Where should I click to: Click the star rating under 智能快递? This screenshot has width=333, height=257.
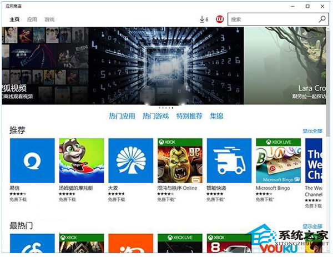click(x=215, y=194)
